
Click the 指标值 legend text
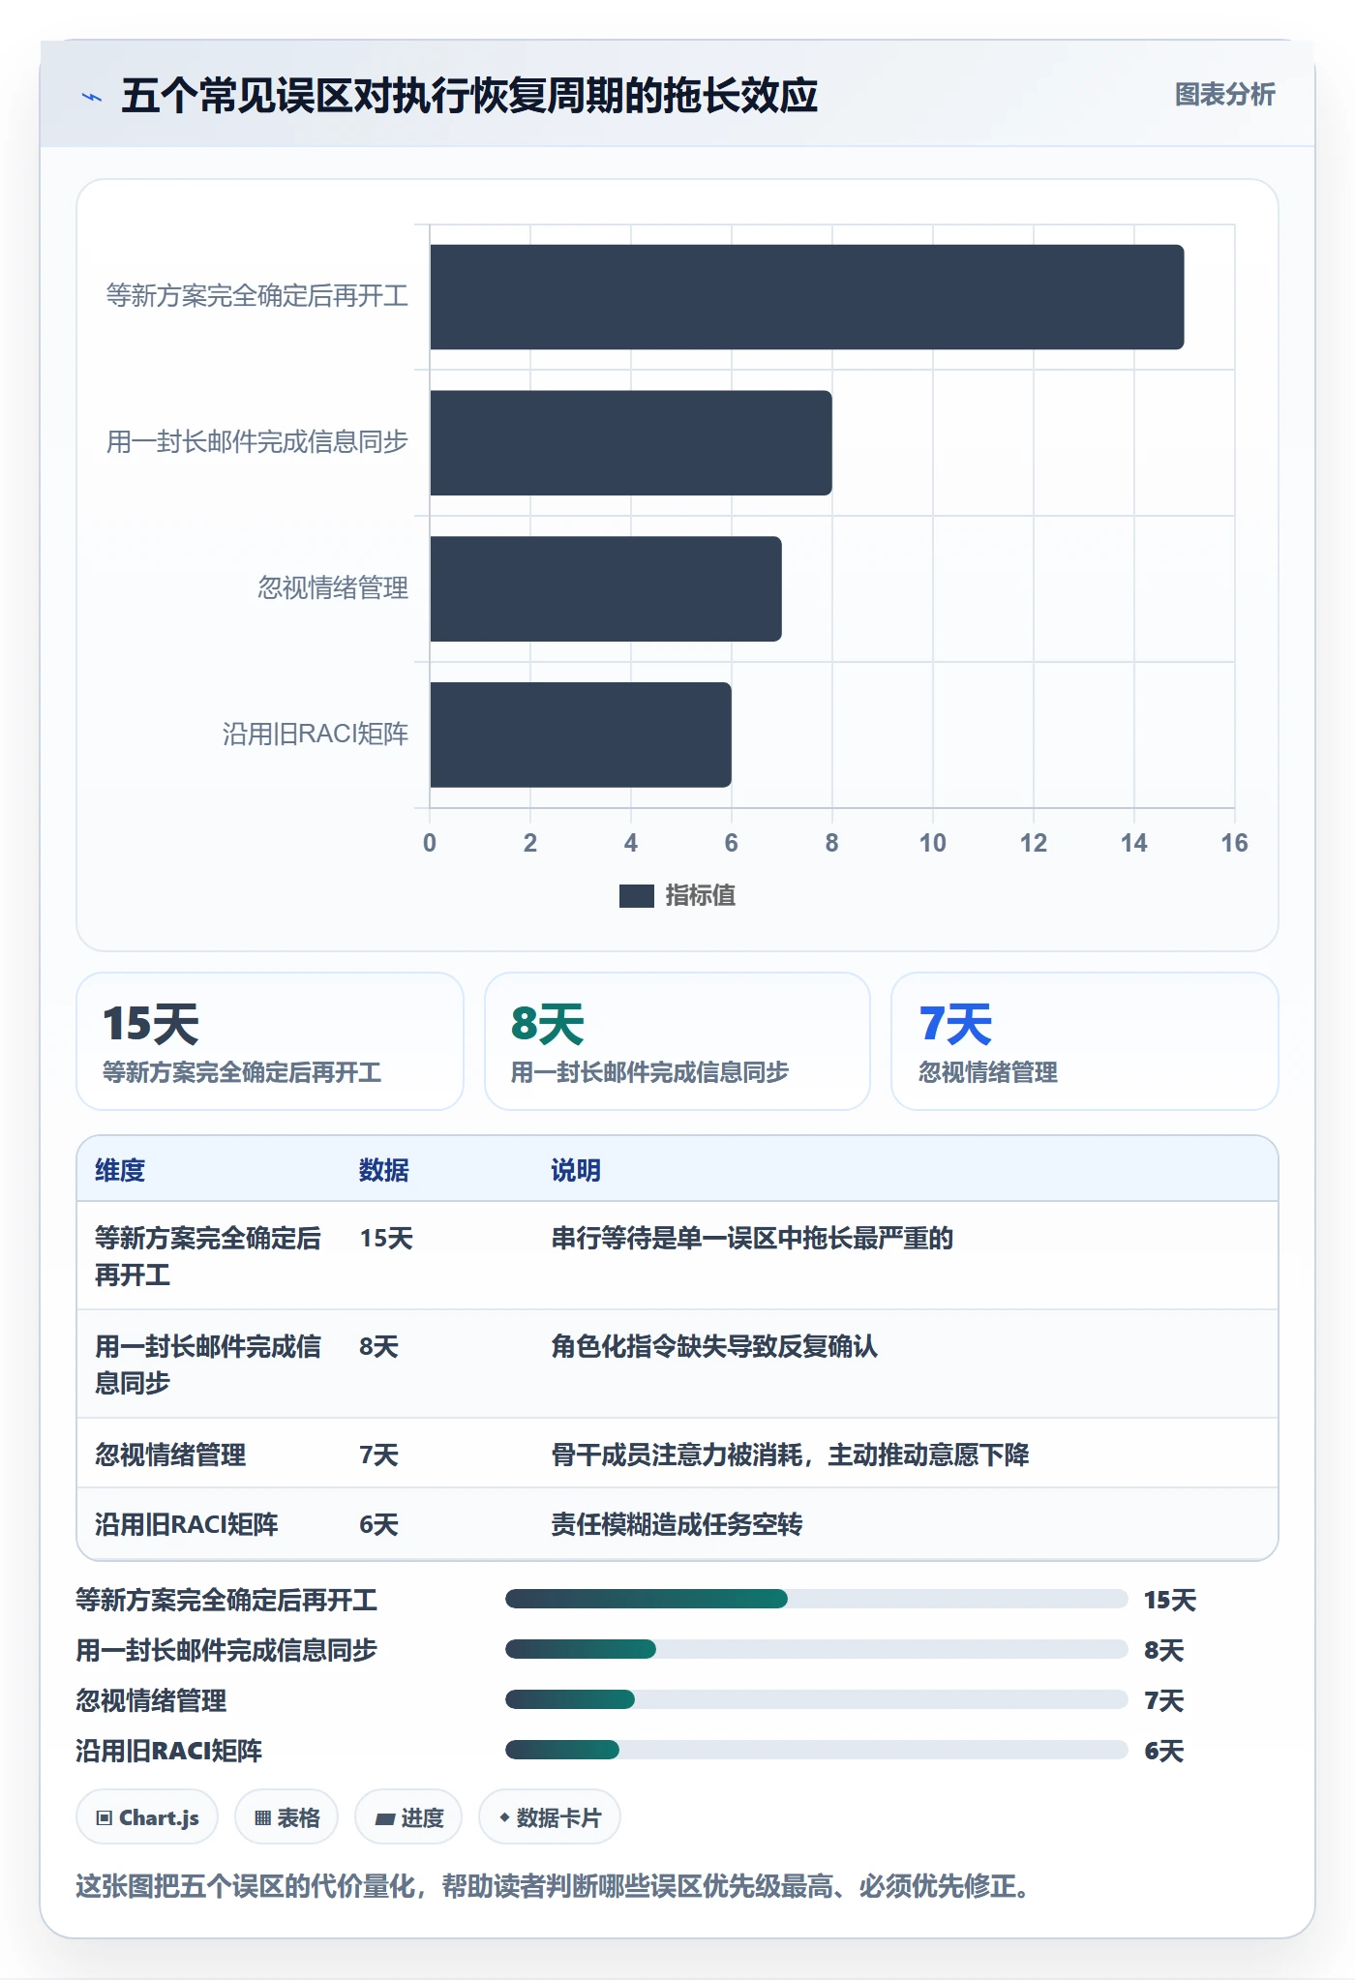[x=700, y=896]
